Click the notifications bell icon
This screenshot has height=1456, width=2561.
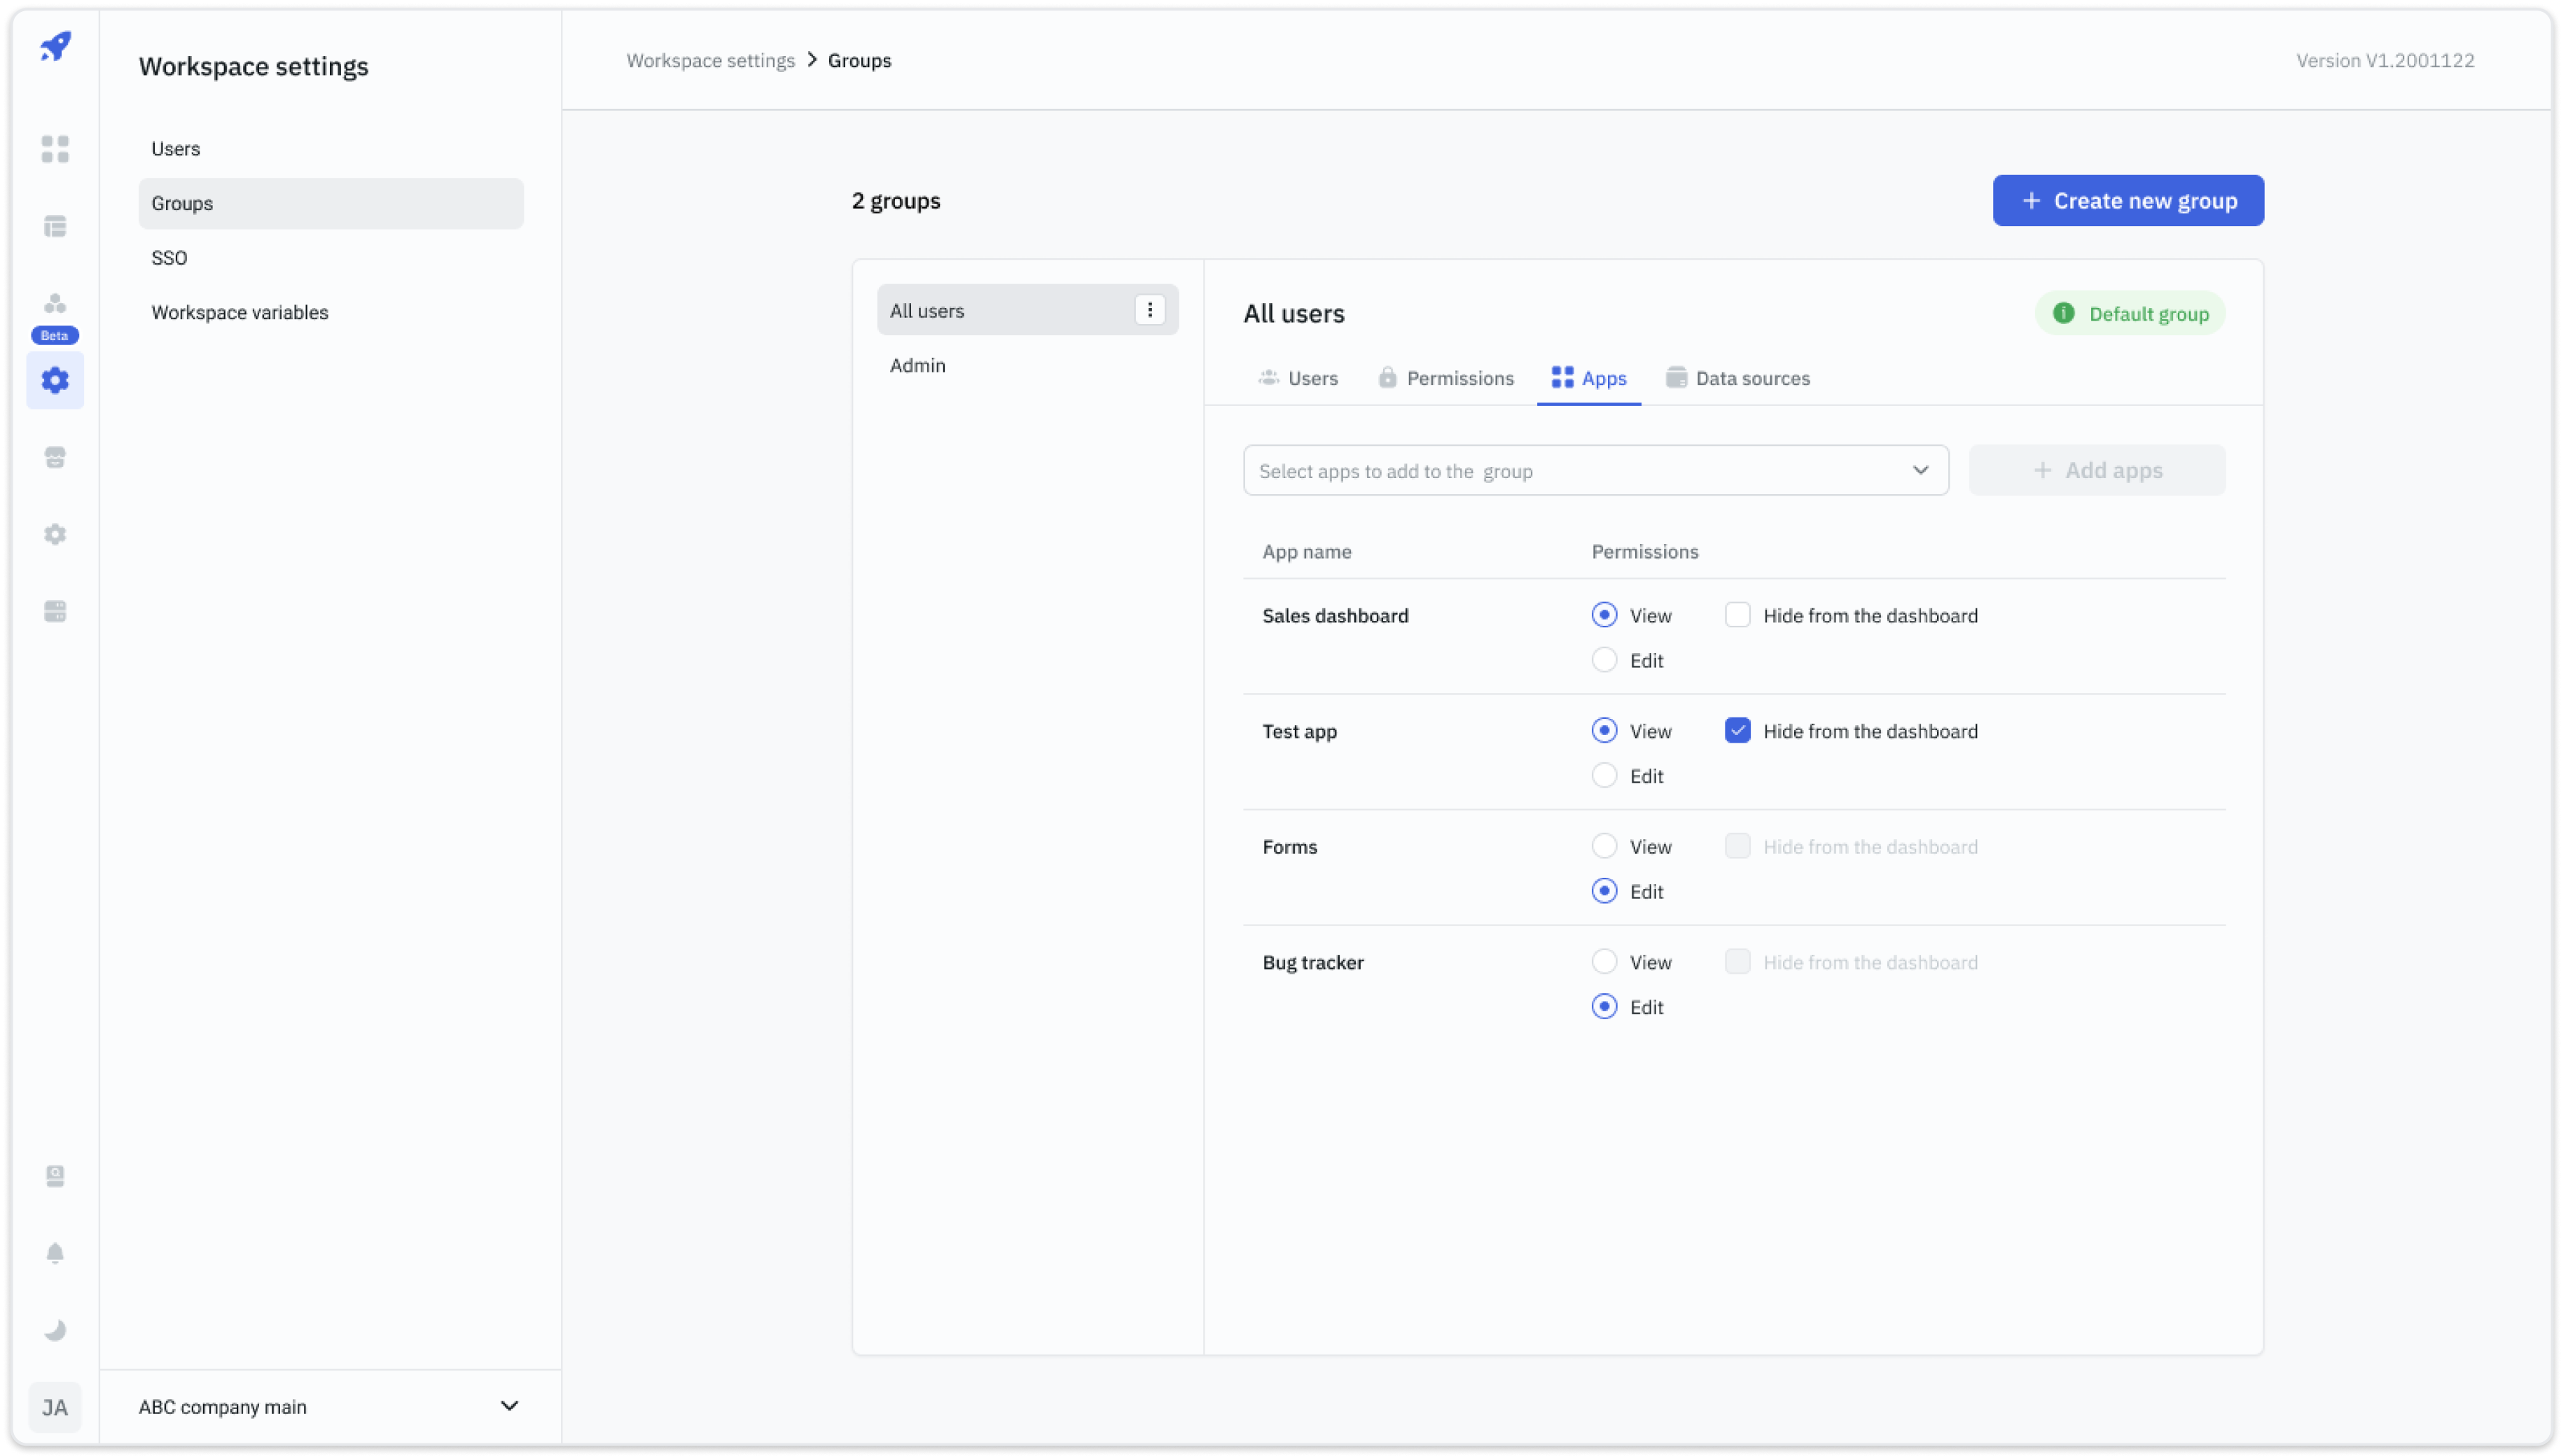click(x=55, y=1253)
